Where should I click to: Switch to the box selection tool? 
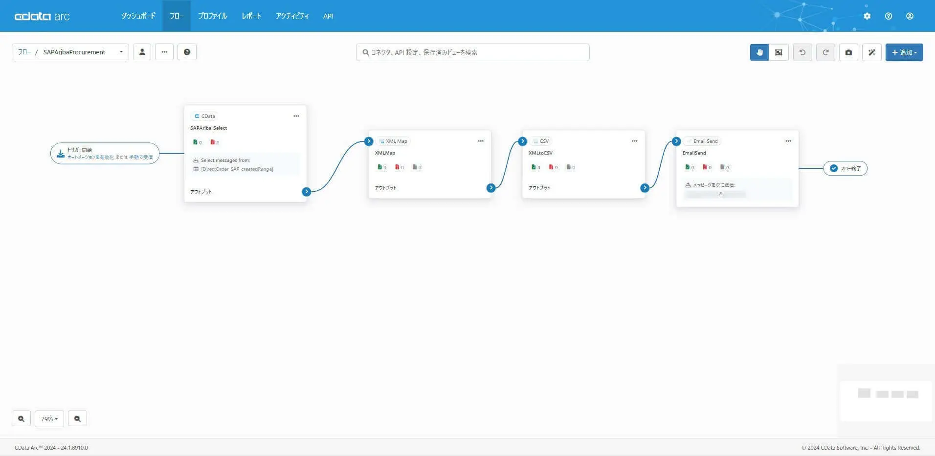pos(779,52)
